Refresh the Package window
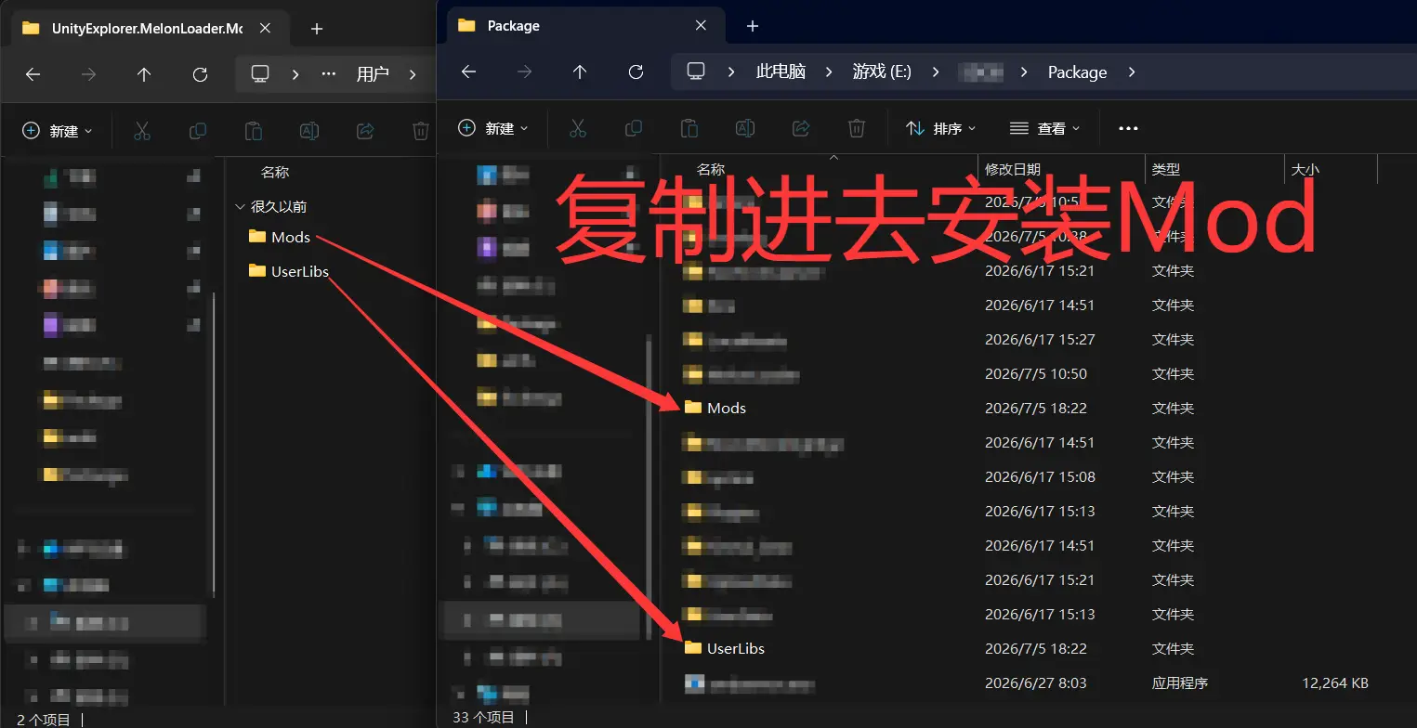1417x728 pixels. pyautogui.click(x=636, y=71)
